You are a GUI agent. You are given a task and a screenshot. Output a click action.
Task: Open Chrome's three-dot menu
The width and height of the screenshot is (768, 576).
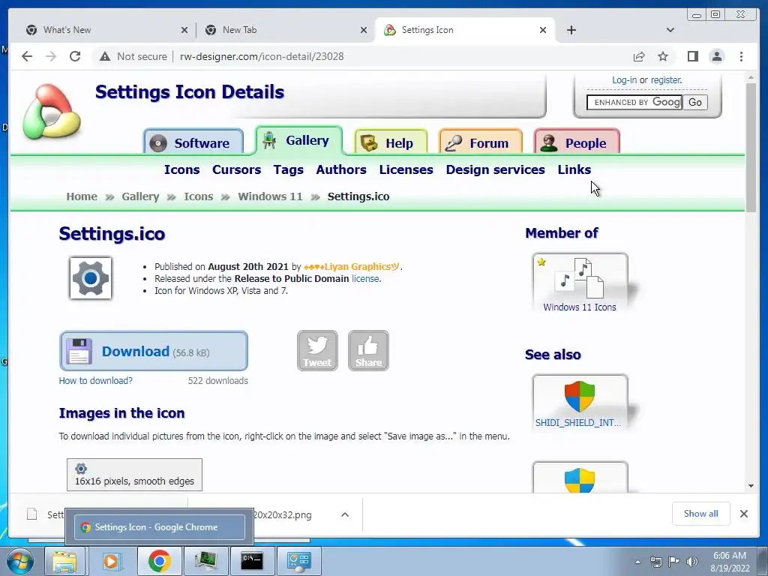741,56
